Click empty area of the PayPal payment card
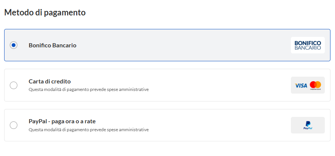The image size is (335, 156). [219, 125]
